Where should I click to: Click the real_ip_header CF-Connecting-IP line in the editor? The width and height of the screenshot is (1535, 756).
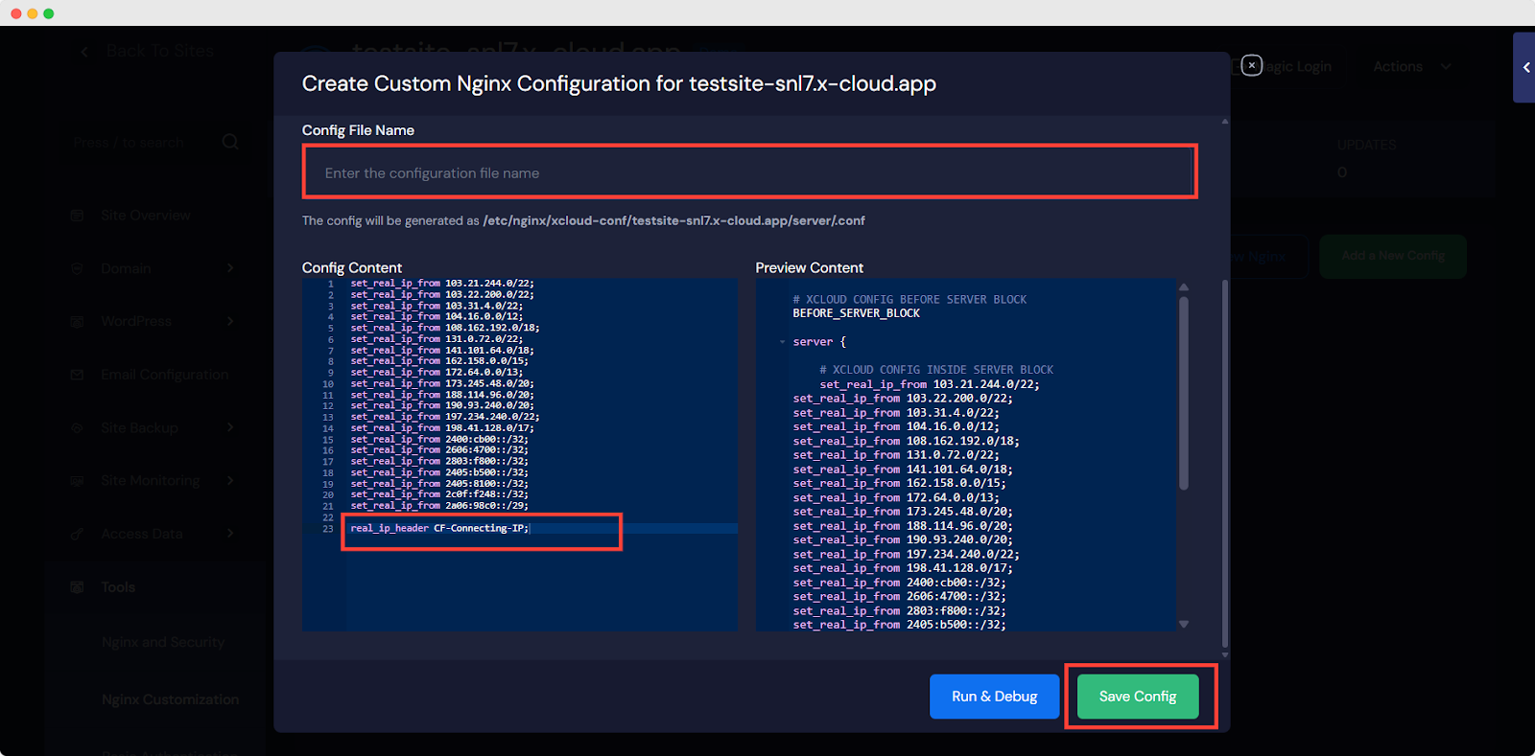click(439, 528)
